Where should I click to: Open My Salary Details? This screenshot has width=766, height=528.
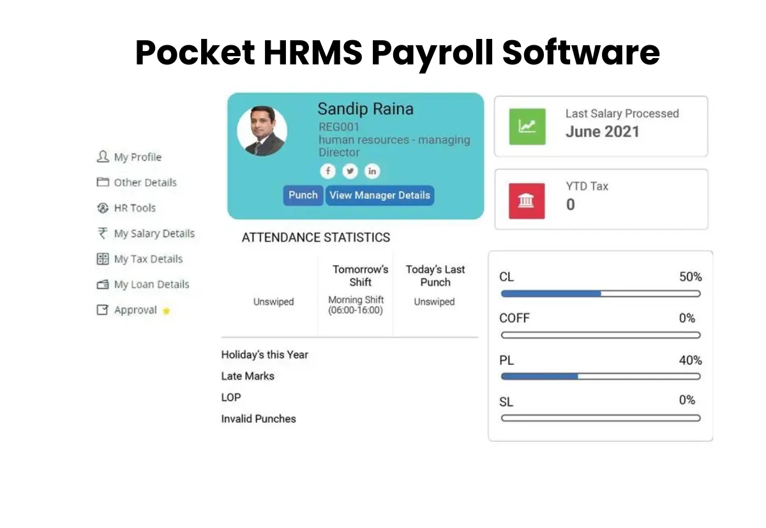(x=146, y=233)
